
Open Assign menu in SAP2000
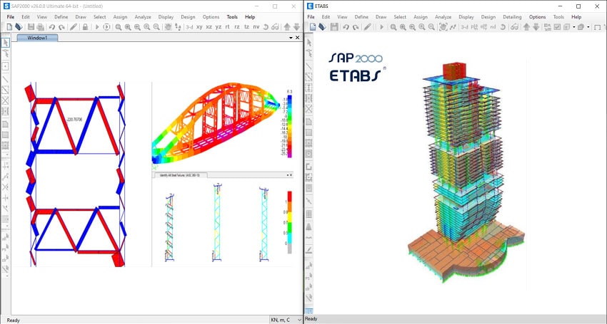(x=120, y=17)
